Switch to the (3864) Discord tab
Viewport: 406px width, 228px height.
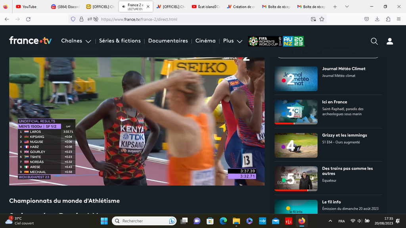click(x=65, y=7)
